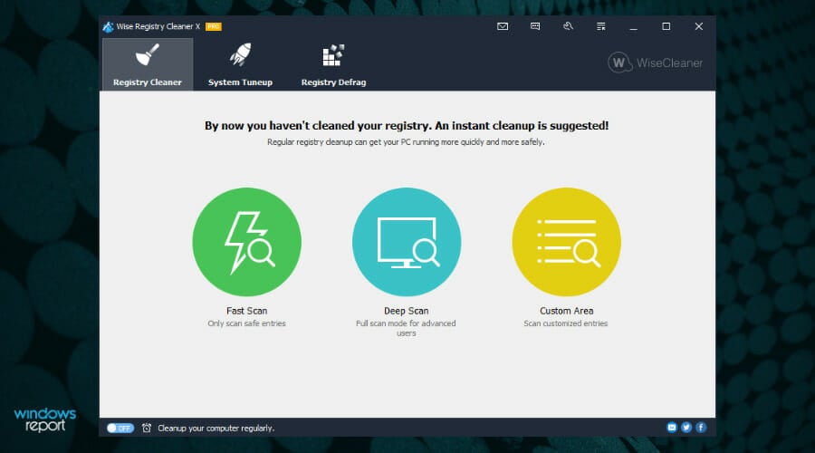This screenshot has width=815, height=453.
Task: Start a Fast Scan with the green circle
Action: point(247,242)
